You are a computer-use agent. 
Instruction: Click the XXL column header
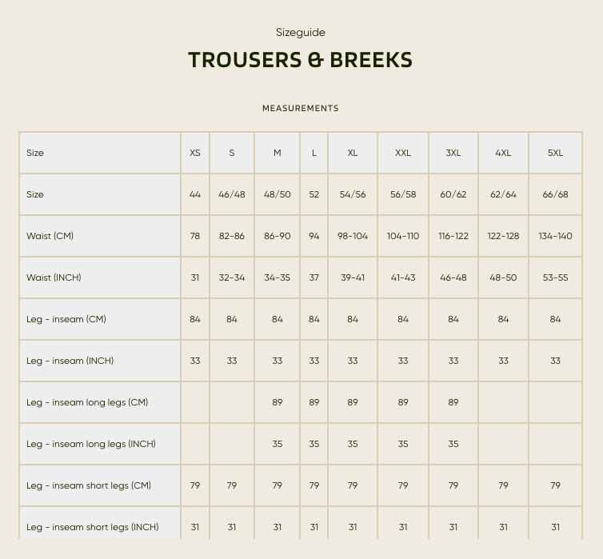pyautogui.click(x=403, y=153)
